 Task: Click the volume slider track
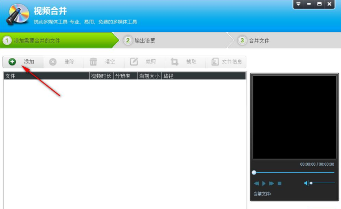[x=323, y=183]
